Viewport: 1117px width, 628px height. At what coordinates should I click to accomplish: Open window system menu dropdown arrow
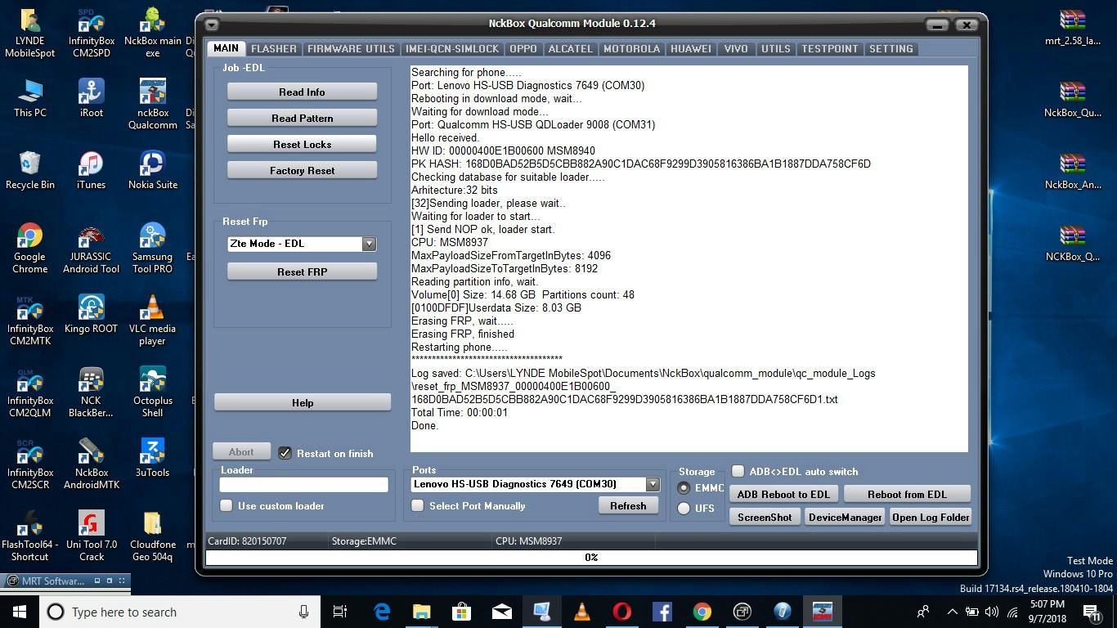coord(212,25)
